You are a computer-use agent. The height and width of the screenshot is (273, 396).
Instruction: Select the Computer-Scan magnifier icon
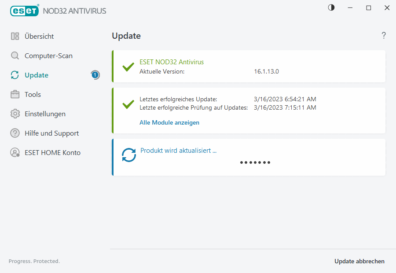[15, 55]
